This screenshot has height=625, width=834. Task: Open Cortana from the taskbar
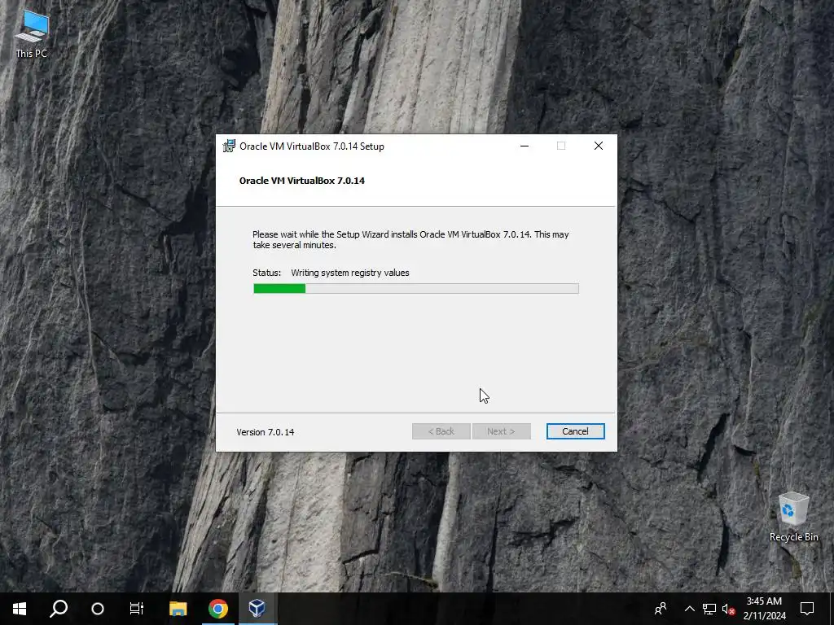98,609
